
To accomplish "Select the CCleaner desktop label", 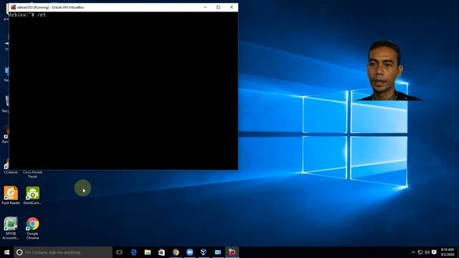I will click(x=11, y=172).
